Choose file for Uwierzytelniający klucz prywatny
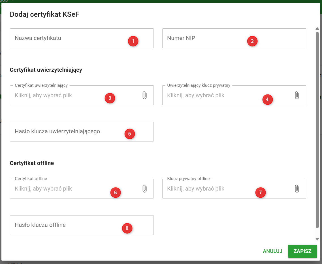This screenshot has height=264, width=322. pyautogui.click(x=210, y=96)
